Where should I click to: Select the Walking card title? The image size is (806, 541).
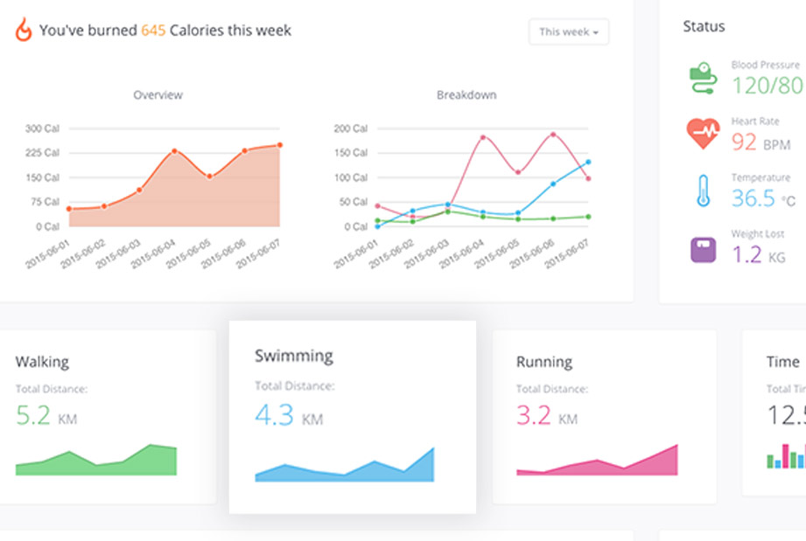42,362
